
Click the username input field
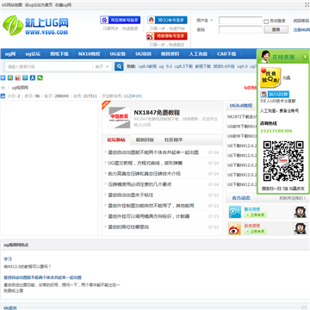[240, 21]
